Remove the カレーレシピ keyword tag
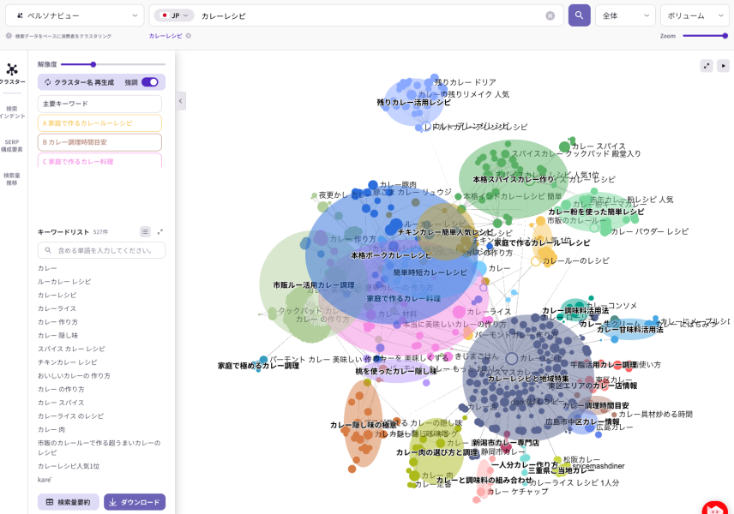 pyautogui.click(x=189, y=36)
